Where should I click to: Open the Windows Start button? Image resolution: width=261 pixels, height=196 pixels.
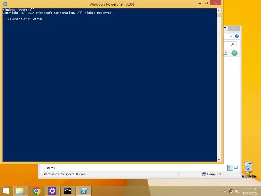point(6,191)
